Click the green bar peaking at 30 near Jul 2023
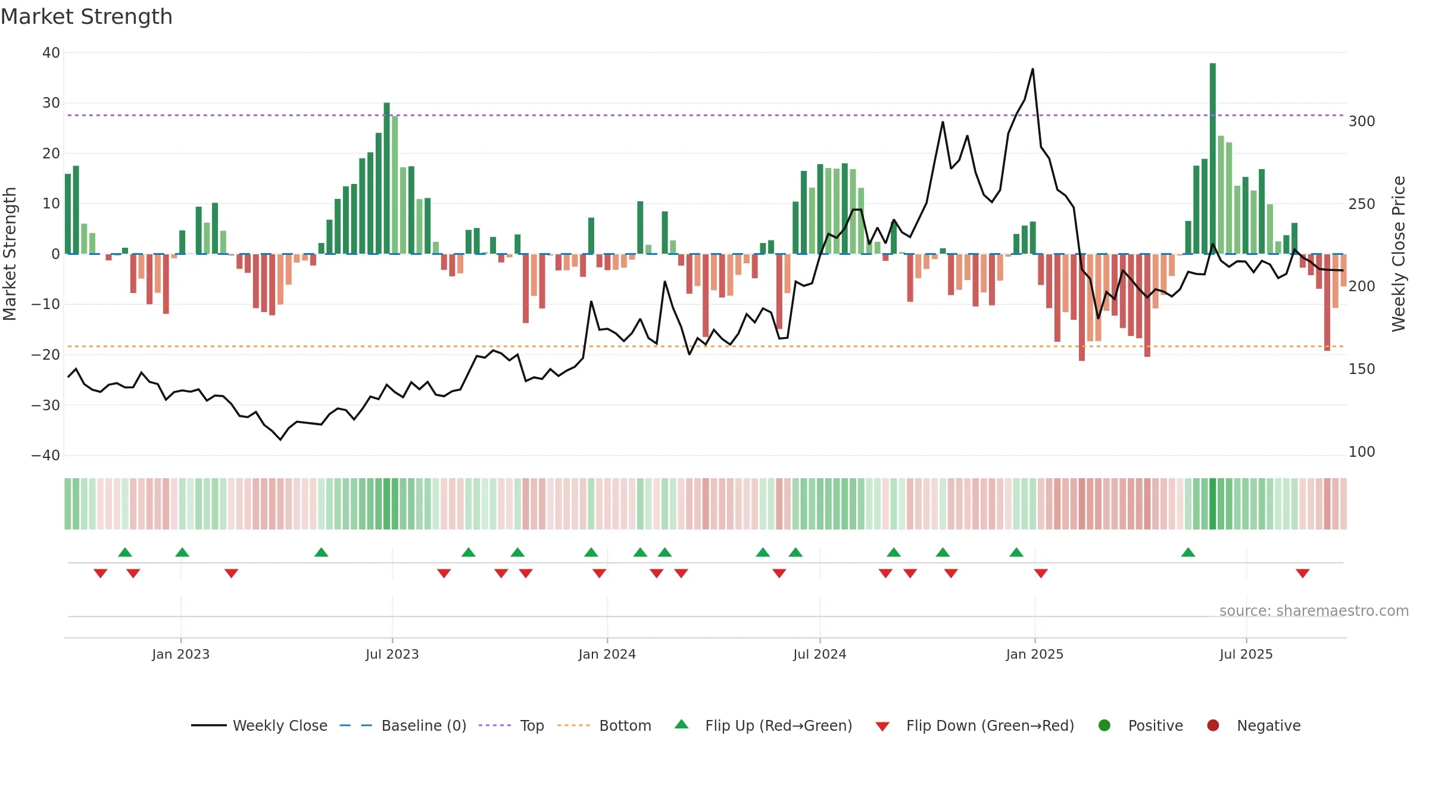This screenshot has width=1429, height=804. point(387,178)
